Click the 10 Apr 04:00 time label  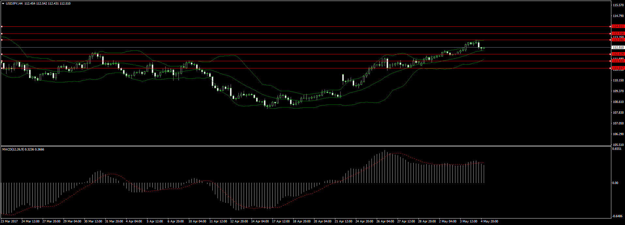point(197,221)
